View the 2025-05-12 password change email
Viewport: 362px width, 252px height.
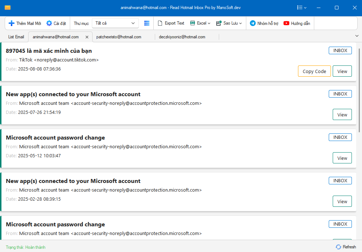coord(342,158)
